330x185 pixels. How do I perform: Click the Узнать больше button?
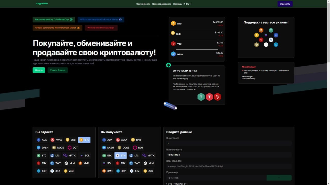[x=58, y=70]
